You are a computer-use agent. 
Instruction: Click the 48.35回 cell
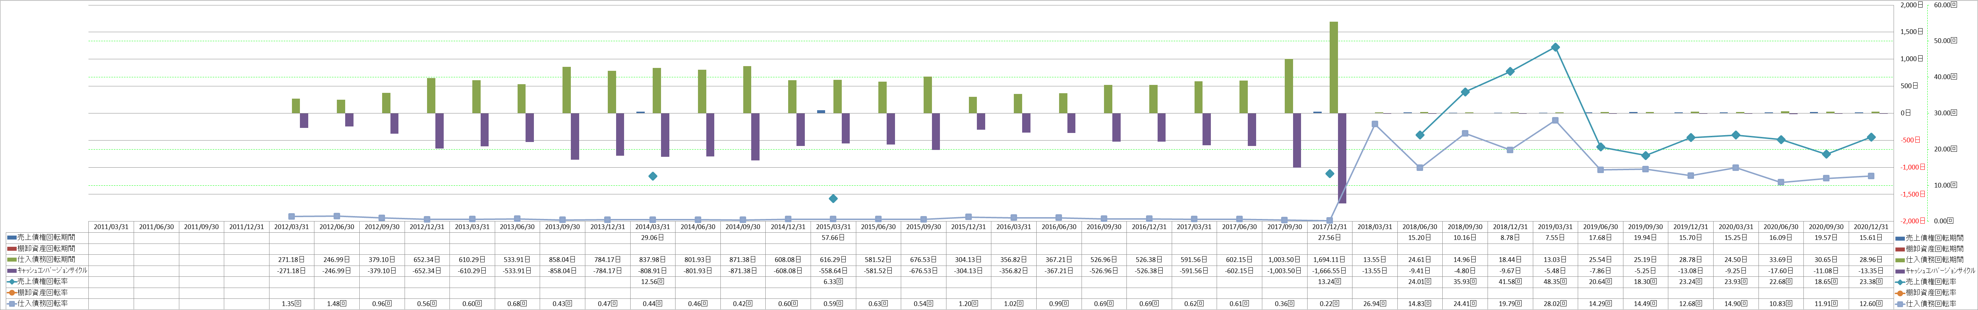click(1555, 282)
